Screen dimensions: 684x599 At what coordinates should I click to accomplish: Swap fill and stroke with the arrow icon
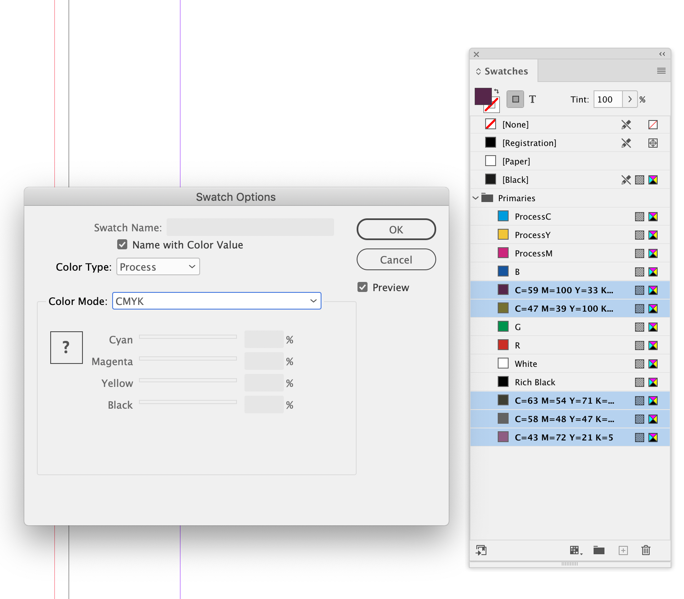pyautogui.click(x=496, y=91)
